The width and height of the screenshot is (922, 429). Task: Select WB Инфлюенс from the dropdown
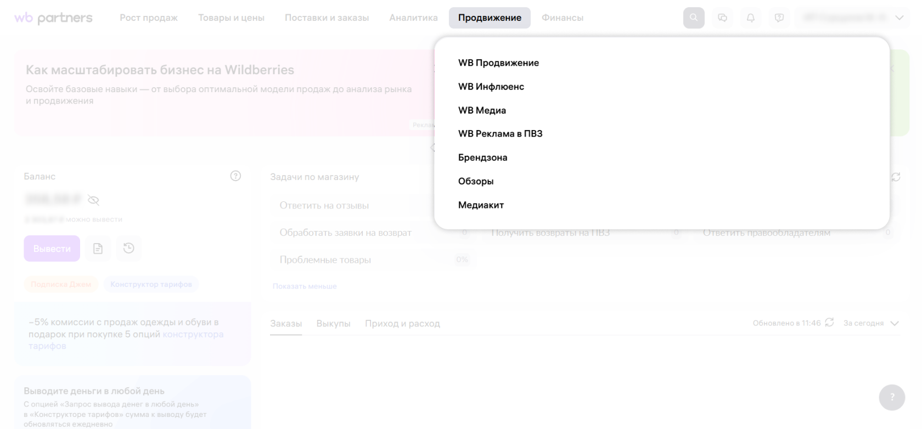pos(491,87)
